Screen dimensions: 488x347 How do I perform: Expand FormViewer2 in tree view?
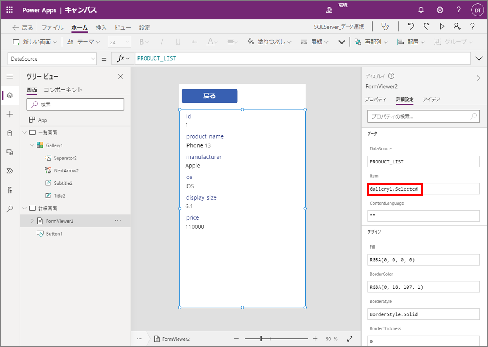[x=32, y=221]
